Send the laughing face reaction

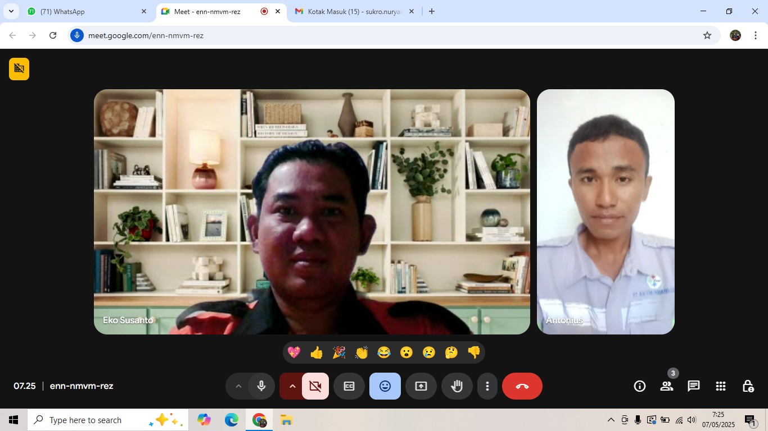click(x=384, y=352)
